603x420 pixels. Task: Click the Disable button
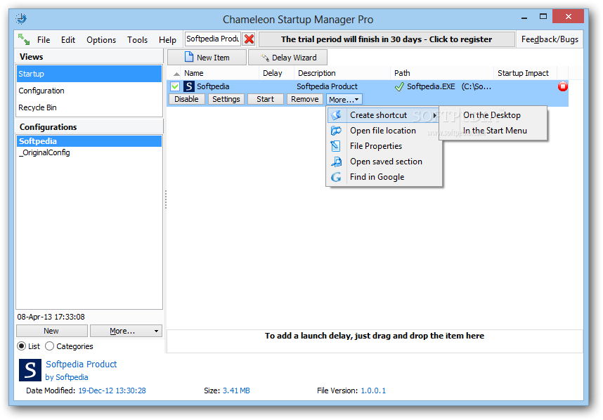point(186,99)
